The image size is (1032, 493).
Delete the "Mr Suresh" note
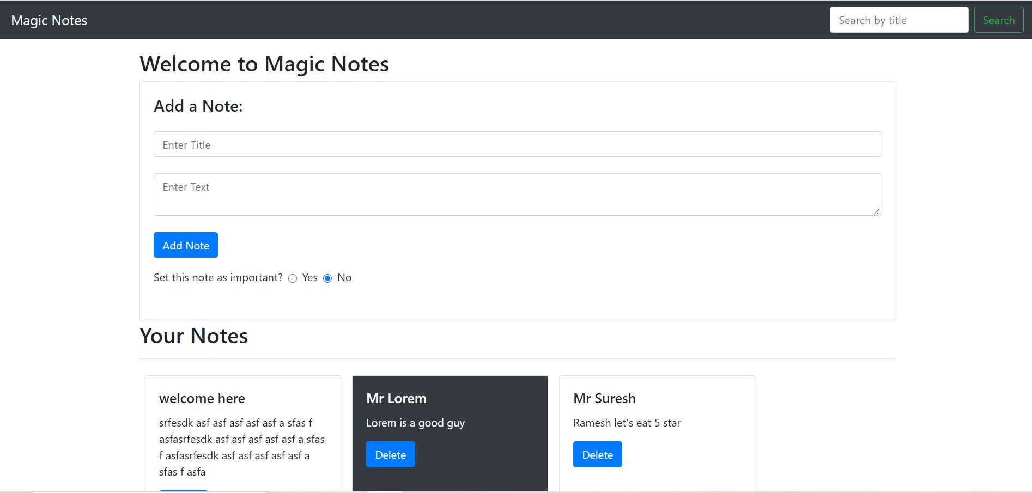click(597, 454)
